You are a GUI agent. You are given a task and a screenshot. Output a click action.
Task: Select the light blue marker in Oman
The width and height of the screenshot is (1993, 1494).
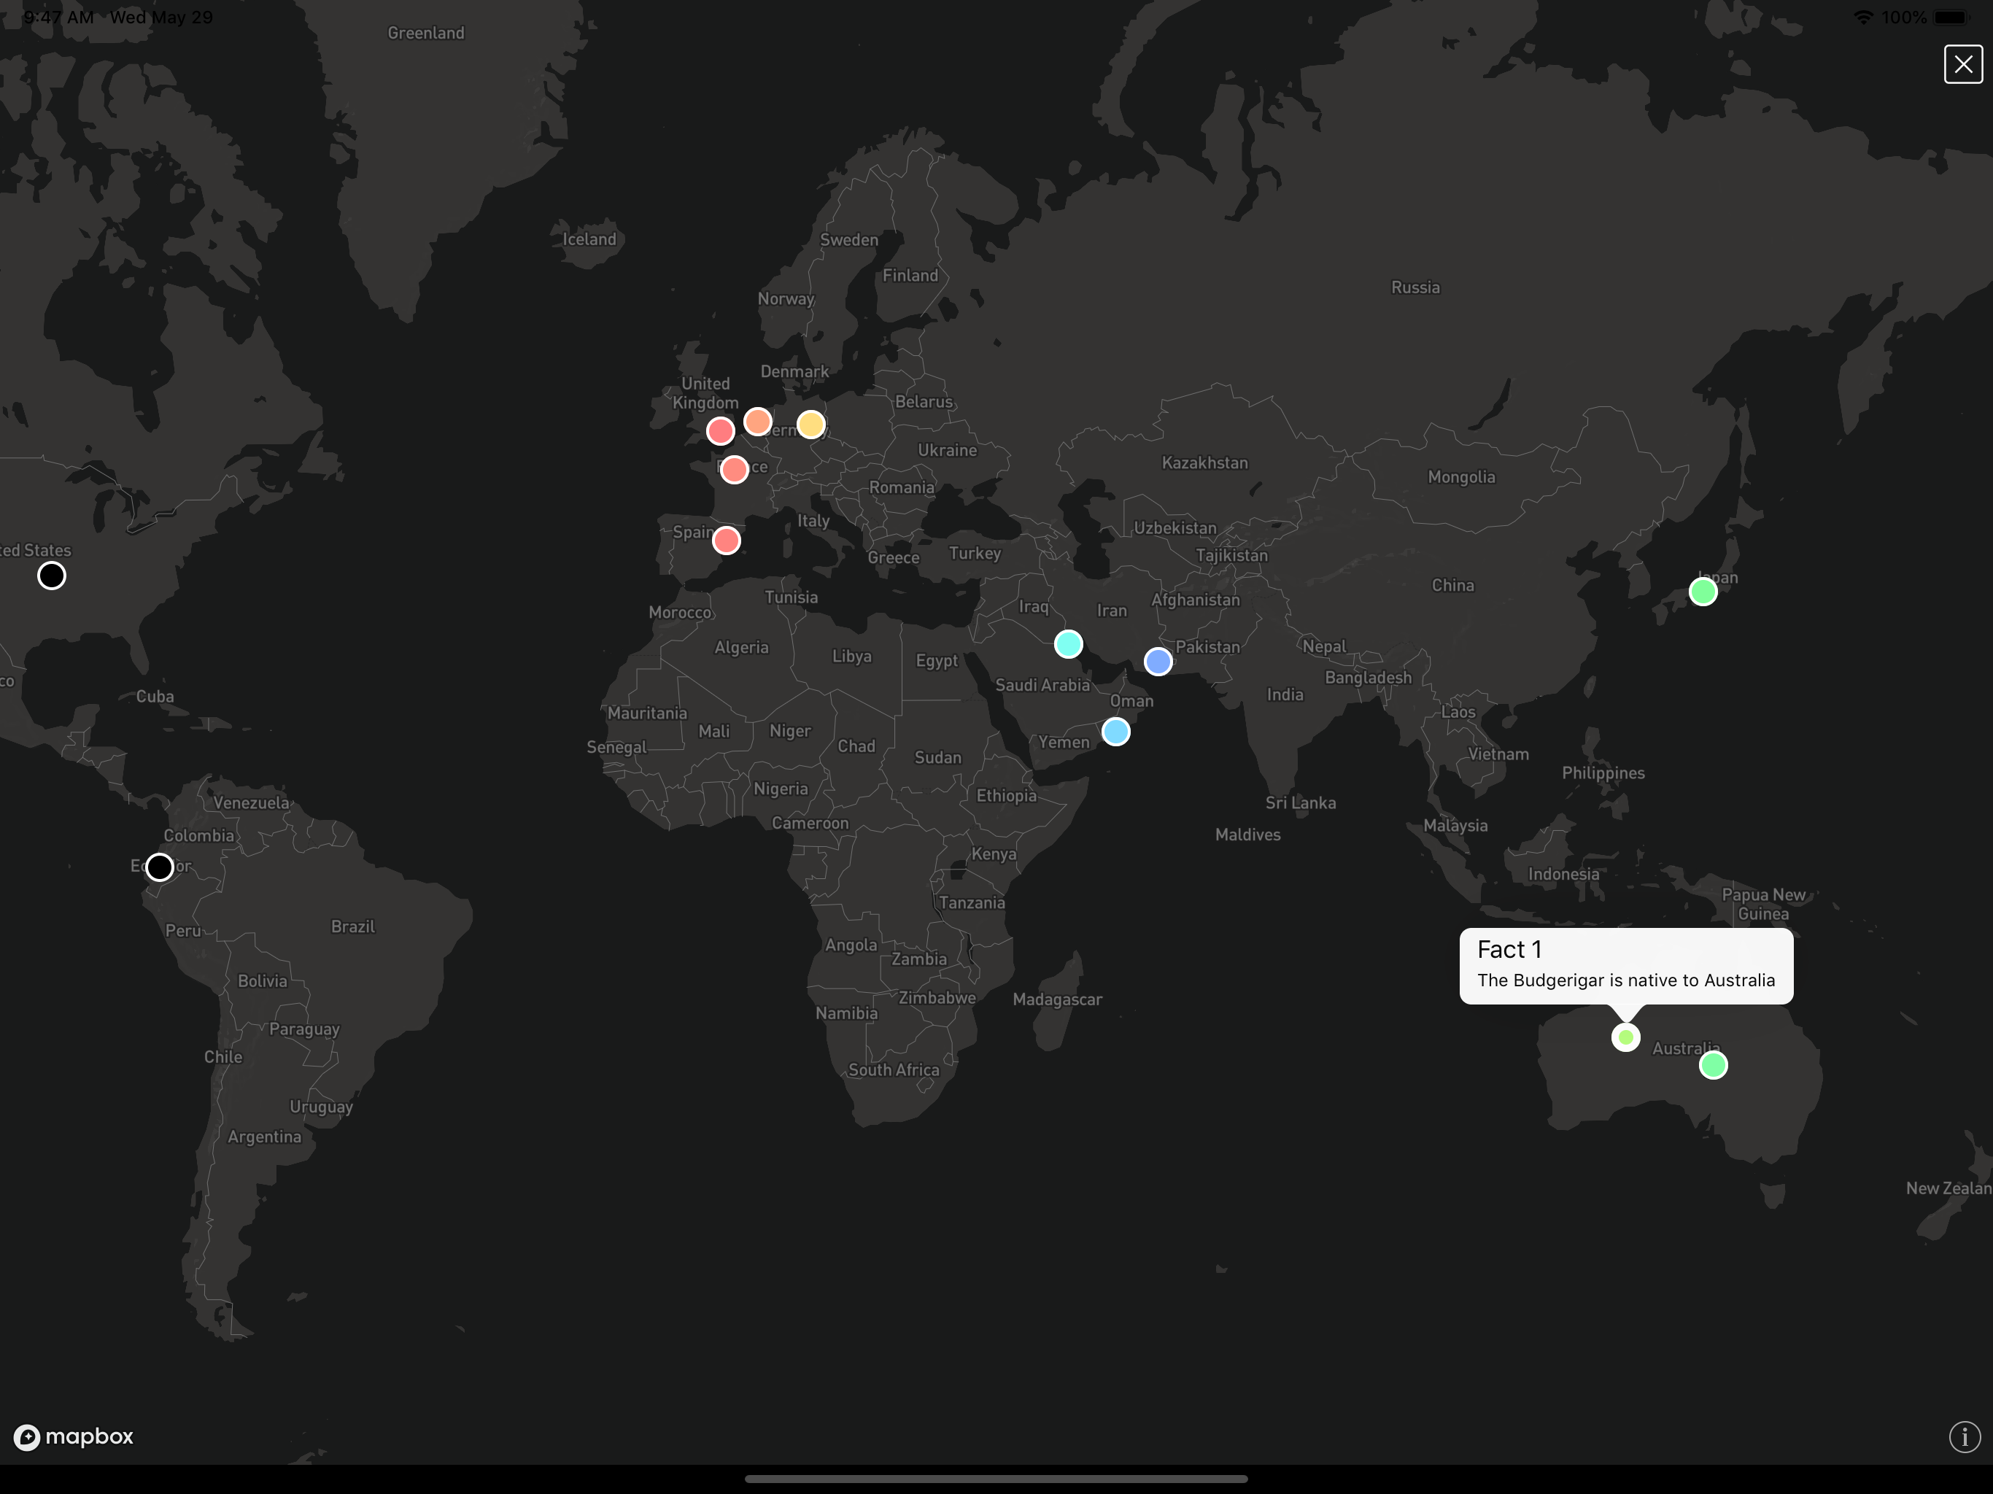pyautogui.click(x=1115, y=732)
